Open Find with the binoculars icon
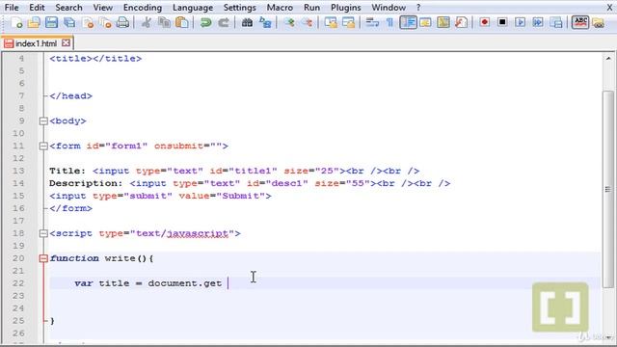 coord(247,22)
